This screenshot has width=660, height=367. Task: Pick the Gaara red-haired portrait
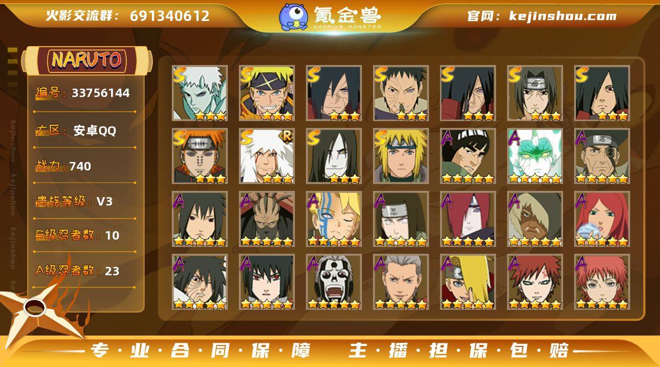[x=535, y=282]
